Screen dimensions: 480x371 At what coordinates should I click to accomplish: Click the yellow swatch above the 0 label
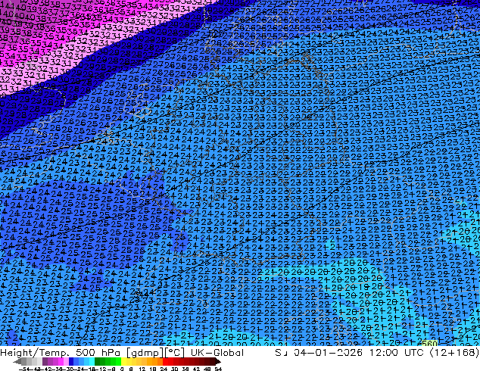pos(123,362)
